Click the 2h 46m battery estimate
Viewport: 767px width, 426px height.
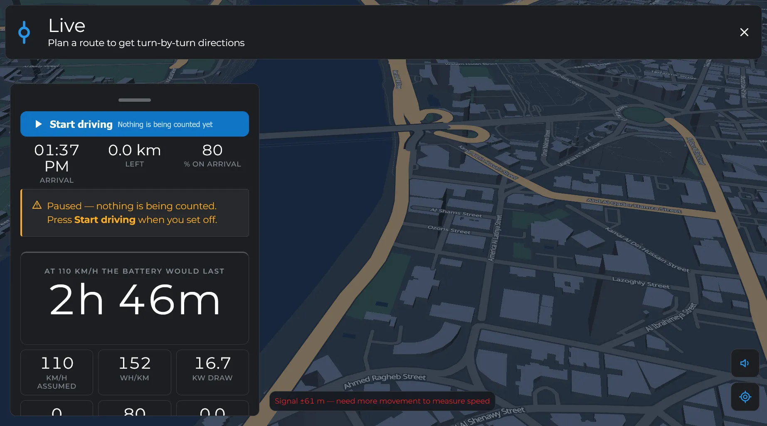click(135, 300)
